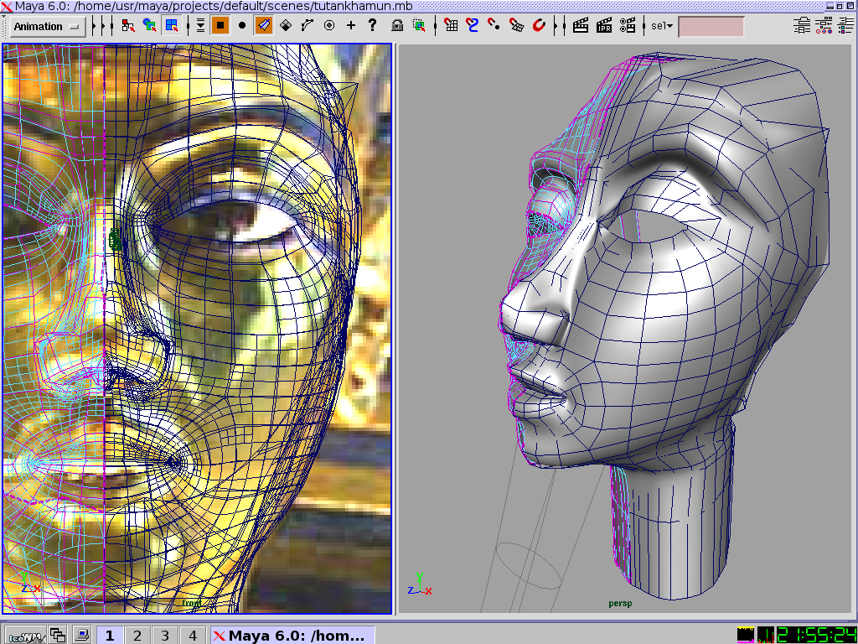Toggle the points selection mask dot
This screenshot has height=644, width=858.
click(x=242, y=25)
